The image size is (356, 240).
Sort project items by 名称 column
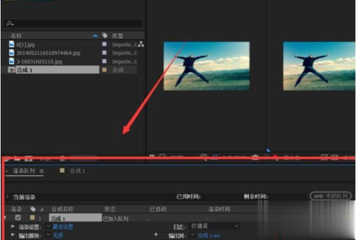pyautogui.click(x=17, y=35)
